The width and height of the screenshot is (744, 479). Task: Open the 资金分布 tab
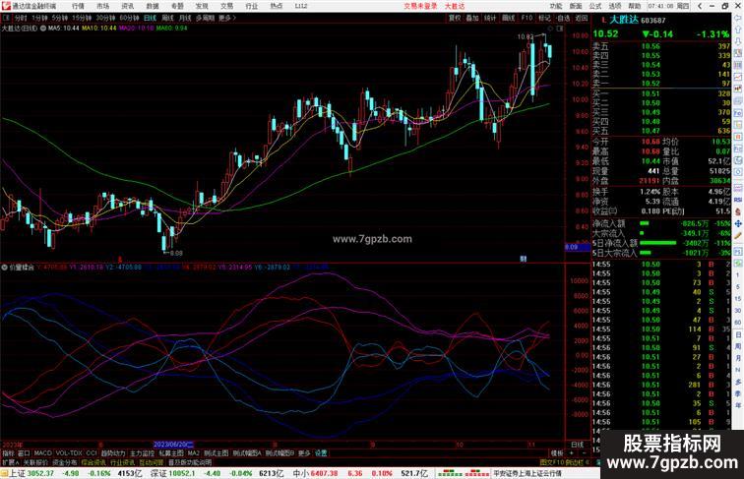[x=65, y=462]
